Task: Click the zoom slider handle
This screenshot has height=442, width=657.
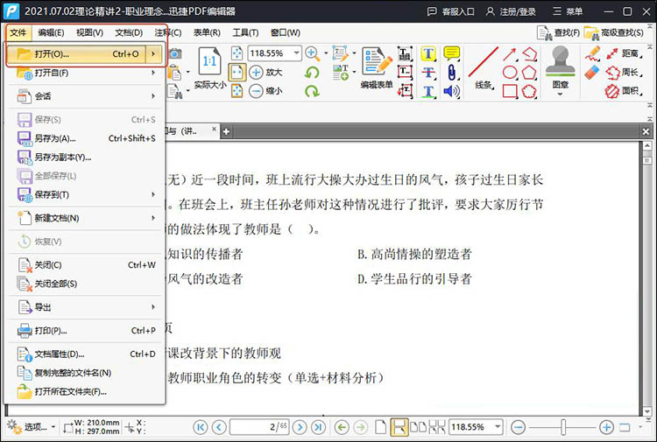Action: tap(563, 427)
